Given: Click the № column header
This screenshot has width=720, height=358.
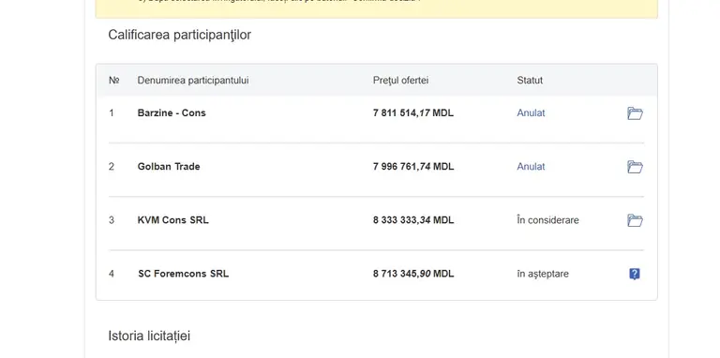Looking at the screenshot, I should pos(113,81).
